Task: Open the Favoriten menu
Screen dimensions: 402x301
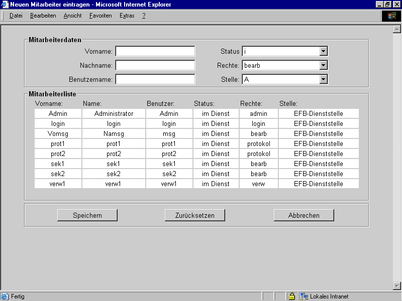Action: 100,16
